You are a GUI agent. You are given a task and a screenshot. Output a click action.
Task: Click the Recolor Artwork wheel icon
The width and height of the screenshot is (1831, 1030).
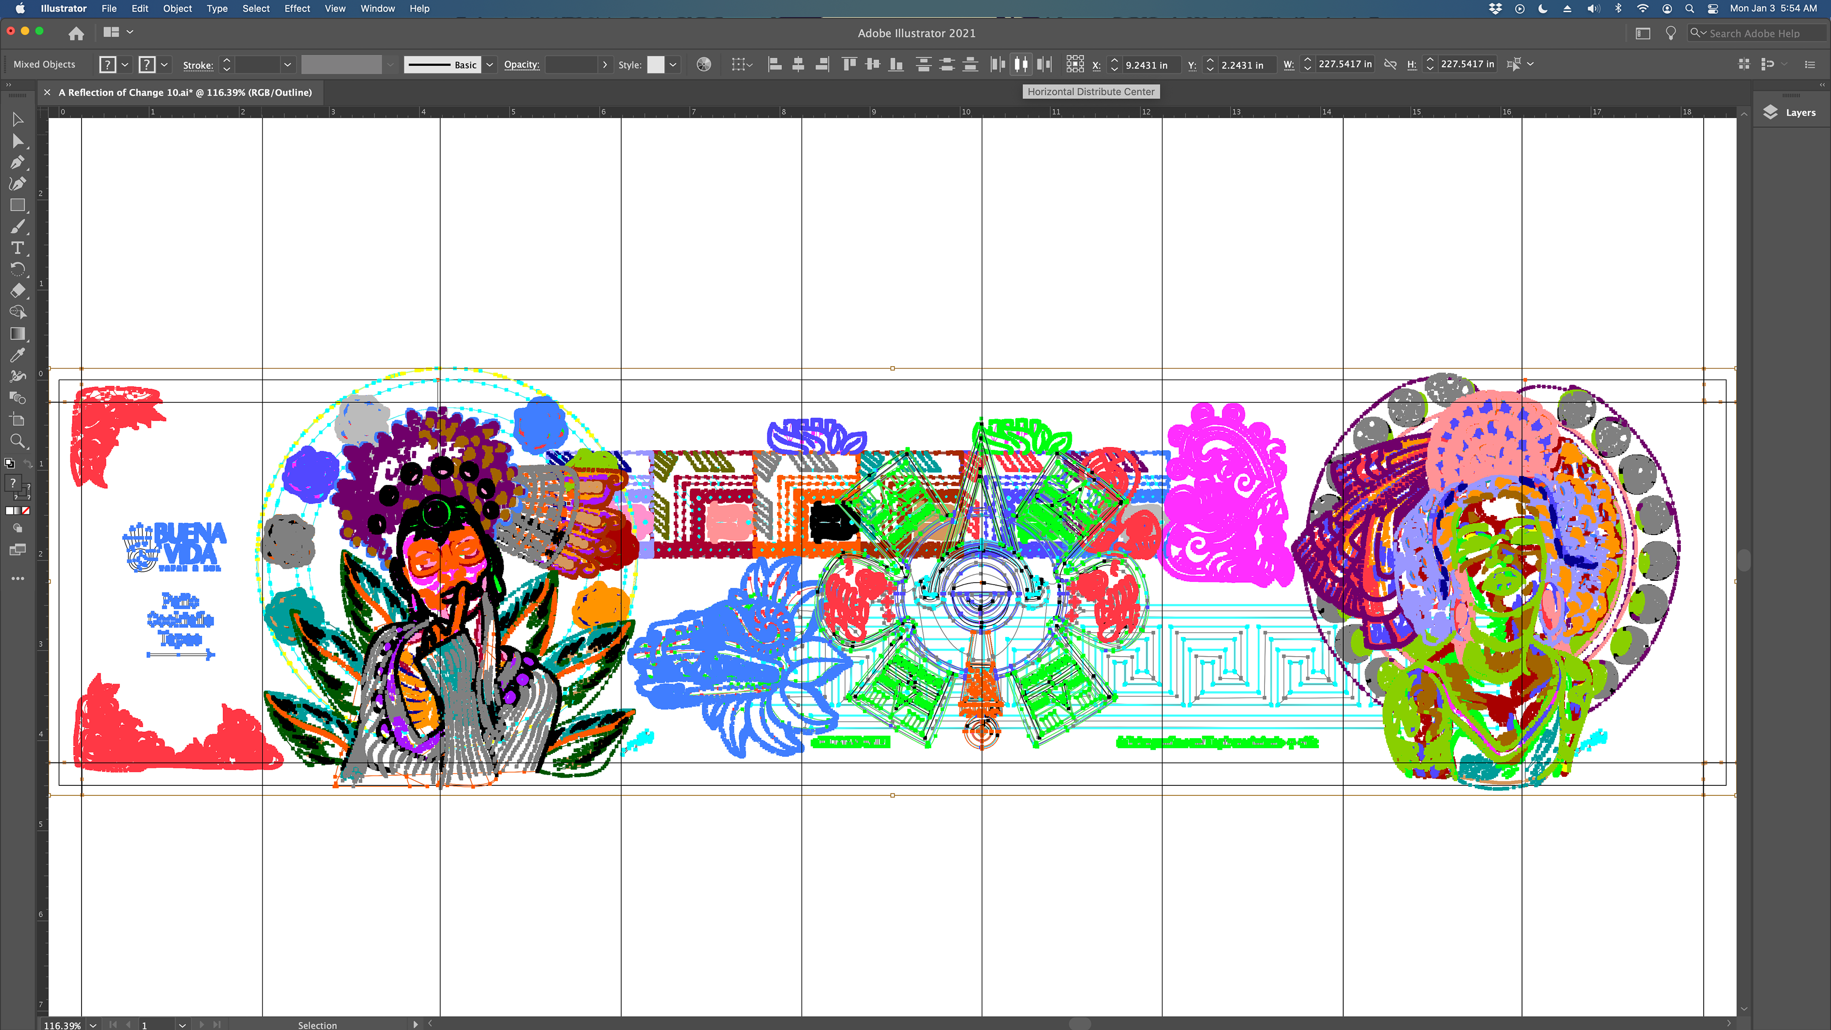tap(704, 65)
